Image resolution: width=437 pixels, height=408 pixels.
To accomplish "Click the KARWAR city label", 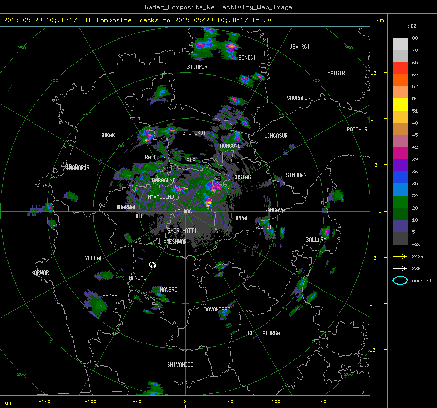I will pos(40,273).
